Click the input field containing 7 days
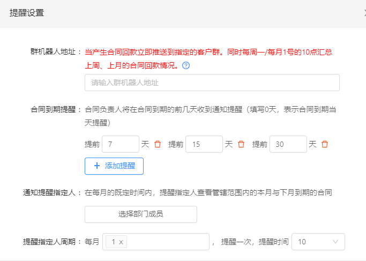 click(120, 144)
